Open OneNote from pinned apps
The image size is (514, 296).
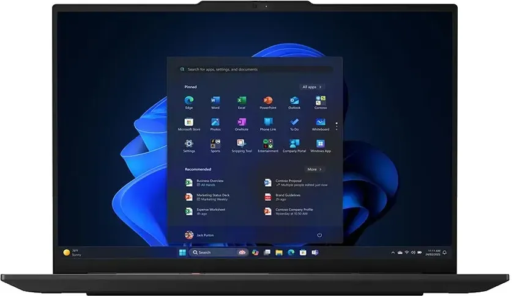pos(242,125)
